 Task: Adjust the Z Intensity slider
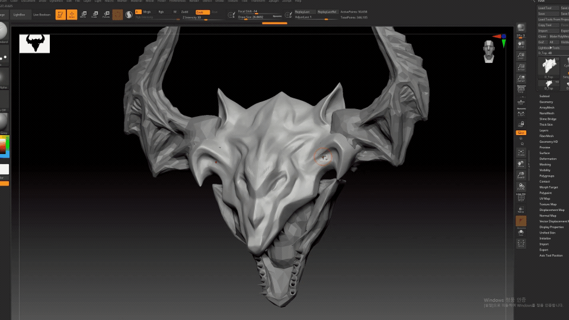click(202, 17)
